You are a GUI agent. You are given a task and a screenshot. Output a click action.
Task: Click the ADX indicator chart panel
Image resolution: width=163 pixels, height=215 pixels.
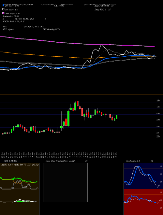tap(20, 176)
